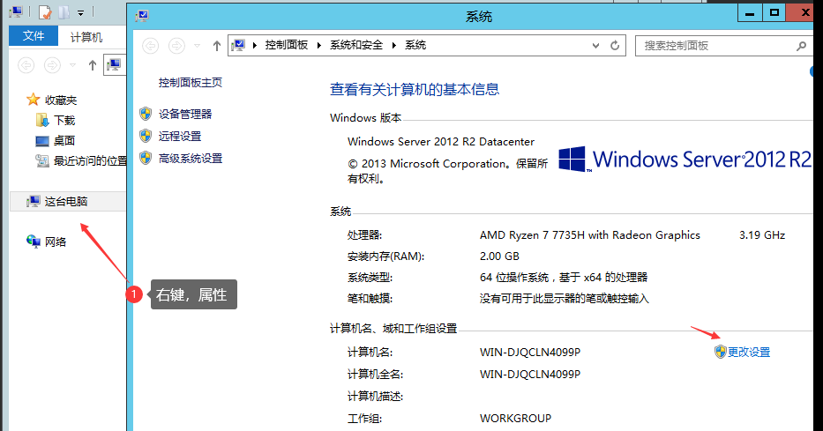Click System window title bar icon

pyautogui.click(x=142, y=16)
